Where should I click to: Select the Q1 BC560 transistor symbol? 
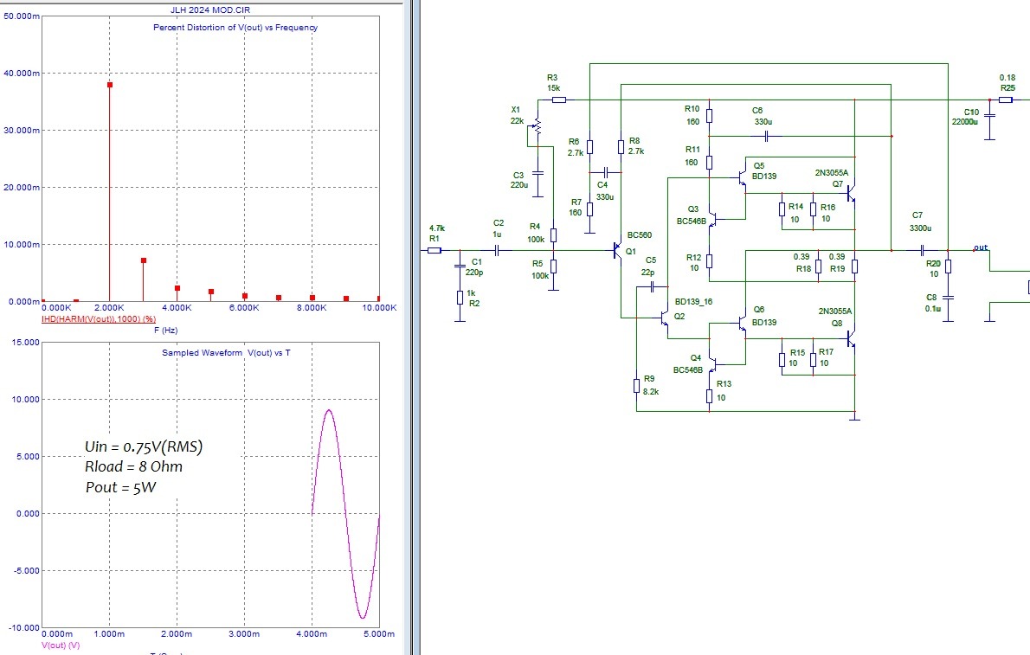[617, 250]
